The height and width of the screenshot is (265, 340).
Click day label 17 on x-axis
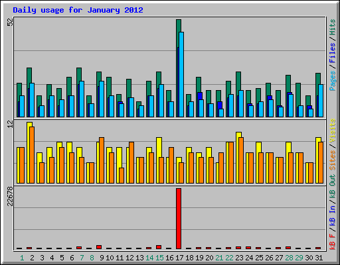[179, 258]
